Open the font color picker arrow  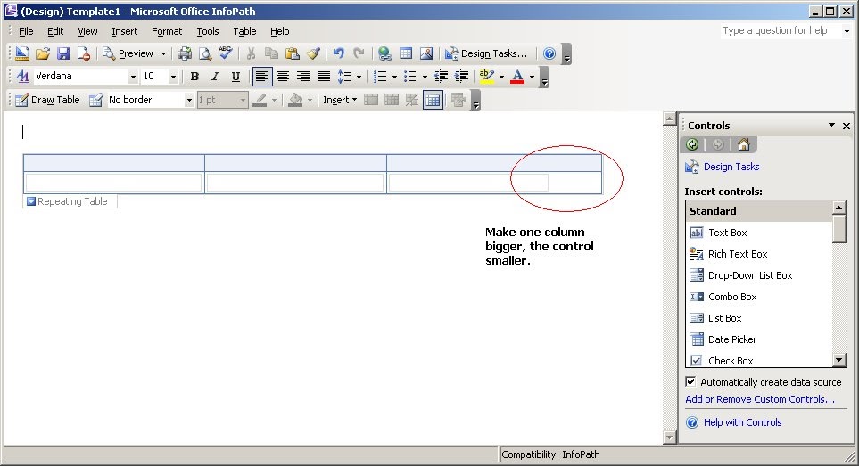pyautogui.click(x=532, y=77)
